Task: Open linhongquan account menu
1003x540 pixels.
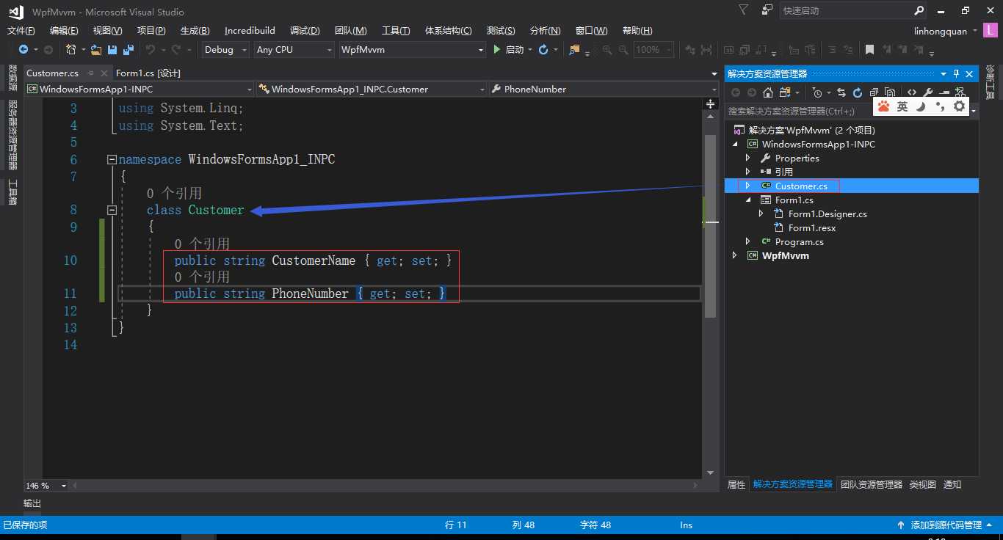Action: pos(946,31)
